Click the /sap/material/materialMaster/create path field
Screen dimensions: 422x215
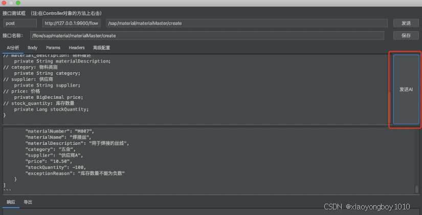coord(247,23)
